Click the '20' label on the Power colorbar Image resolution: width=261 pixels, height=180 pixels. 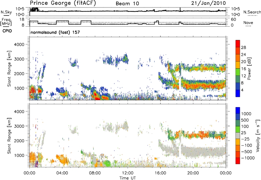click(x=243, y=62)
